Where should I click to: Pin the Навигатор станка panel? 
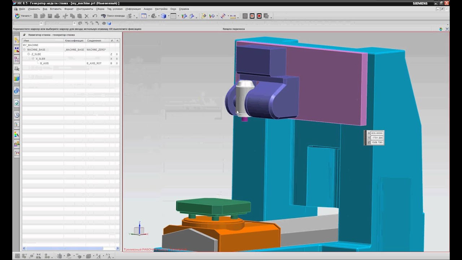24,35
